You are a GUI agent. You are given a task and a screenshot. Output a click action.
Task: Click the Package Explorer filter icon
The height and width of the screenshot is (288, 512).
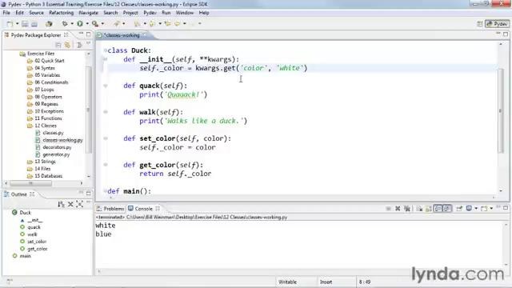pos(79,45)
